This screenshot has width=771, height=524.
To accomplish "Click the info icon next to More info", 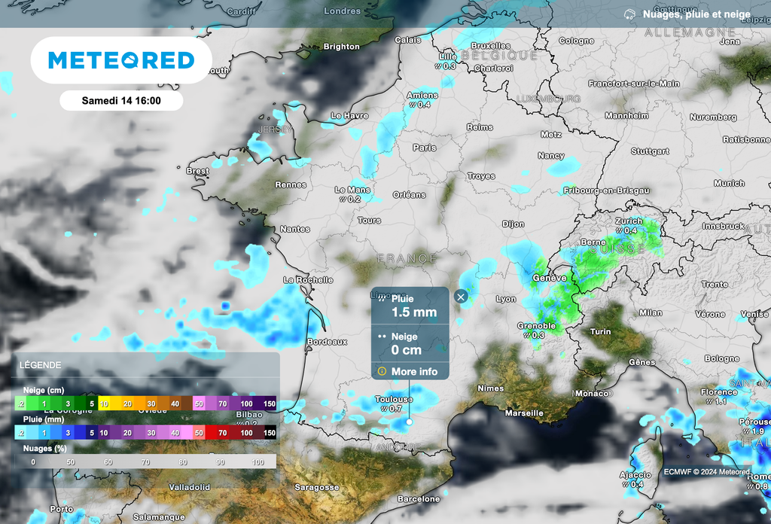I will [382, 371].
